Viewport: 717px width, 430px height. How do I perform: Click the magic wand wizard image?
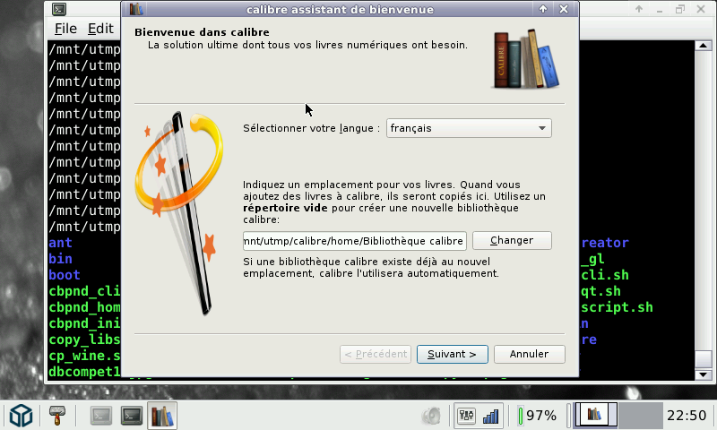pos(179,213)
